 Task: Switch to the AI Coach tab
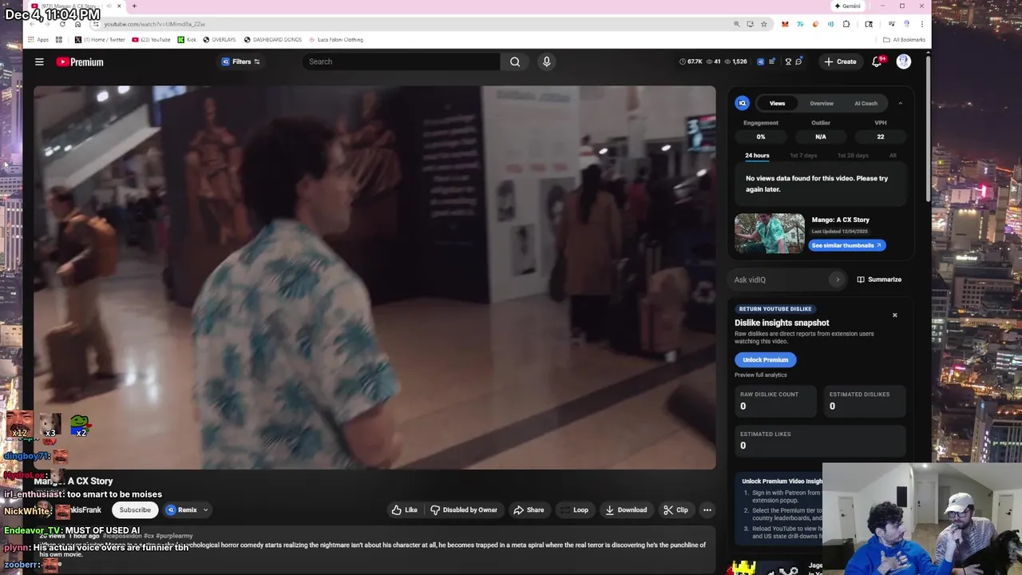click(x=866, y=103)
